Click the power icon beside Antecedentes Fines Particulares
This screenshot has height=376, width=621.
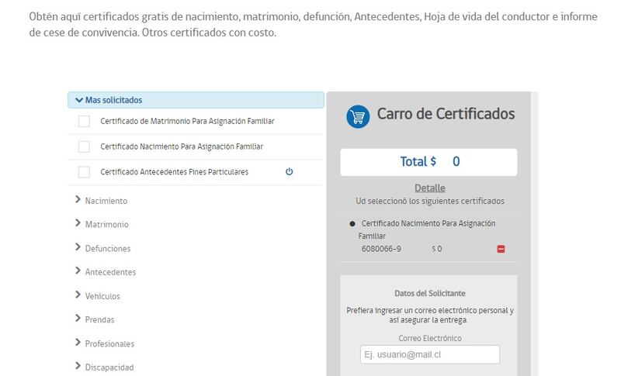point(289,171)
